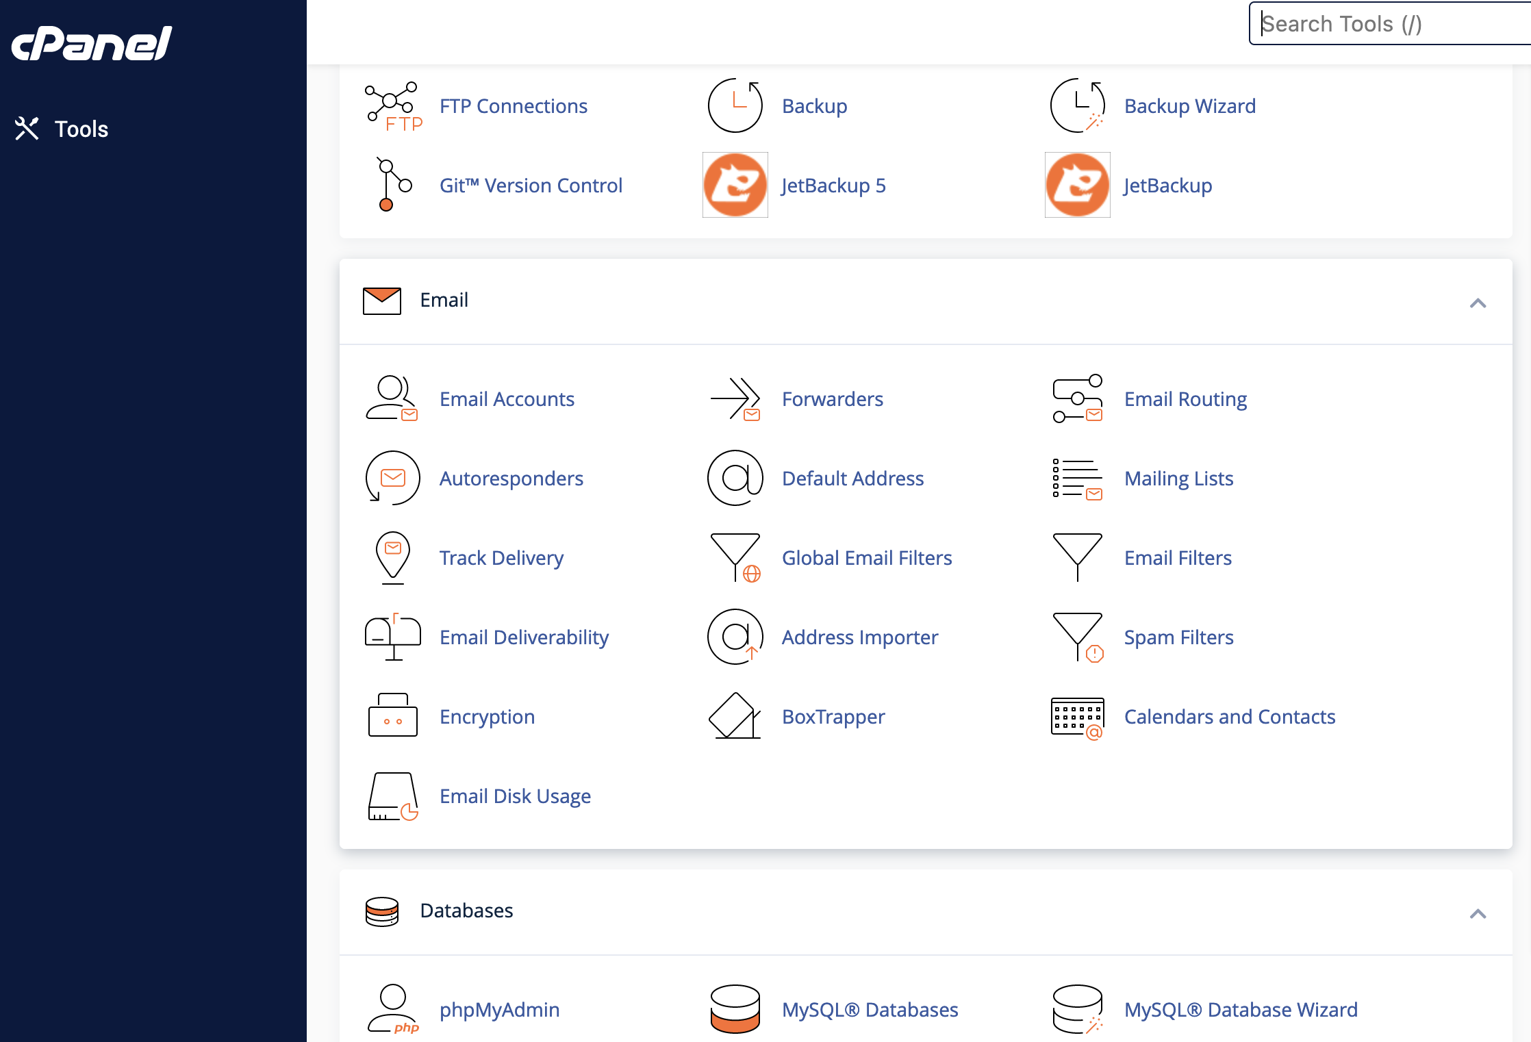Open the Backup Wizard link
The height and width of the screenshot is (1042, 1531).
tap(1190, 106)
